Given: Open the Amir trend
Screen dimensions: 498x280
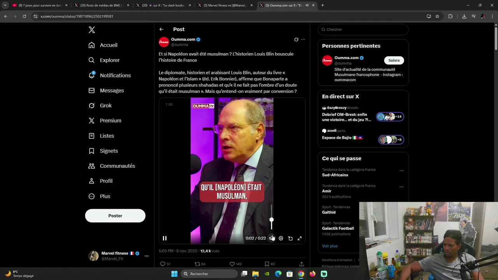Looking at the screenshot, I should coord(327,191).
